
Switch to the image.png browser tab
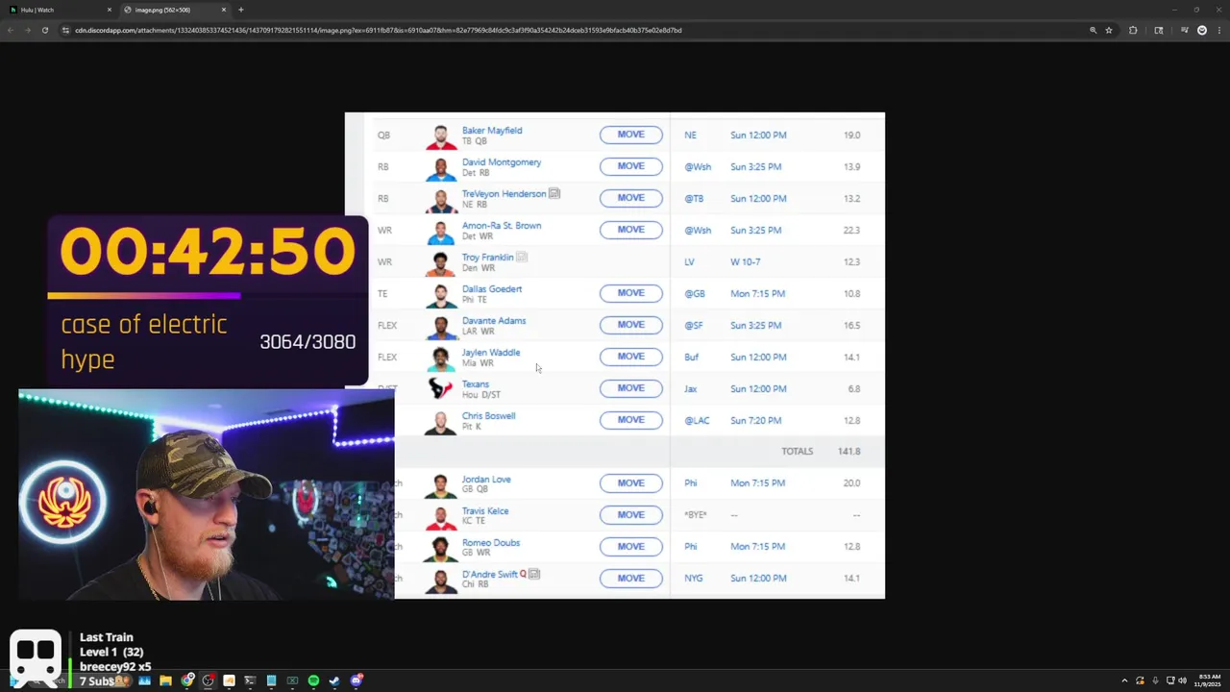[x=175, y=10]
